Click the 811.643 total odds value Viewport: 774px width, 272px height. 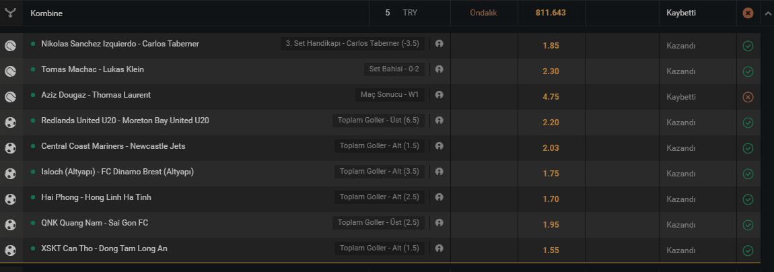[551, 13]
